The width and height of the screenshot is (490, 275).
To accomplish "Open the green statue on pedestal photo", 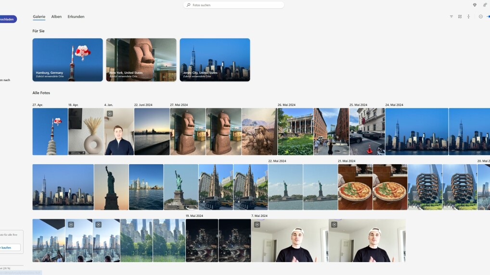I will point(181,187).
